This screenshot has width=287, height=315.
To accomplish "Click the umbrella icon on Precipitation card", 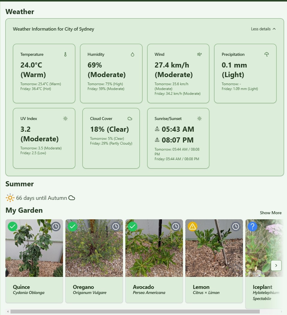I will 267,54.
